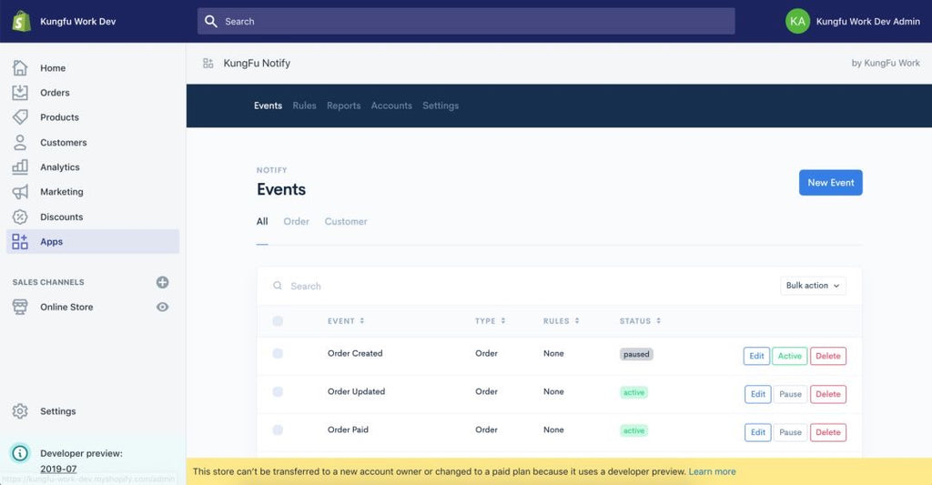This screenshot has height=485, width=932.
Task: Add a sales channel with plus icon
Action: point(162,282)
